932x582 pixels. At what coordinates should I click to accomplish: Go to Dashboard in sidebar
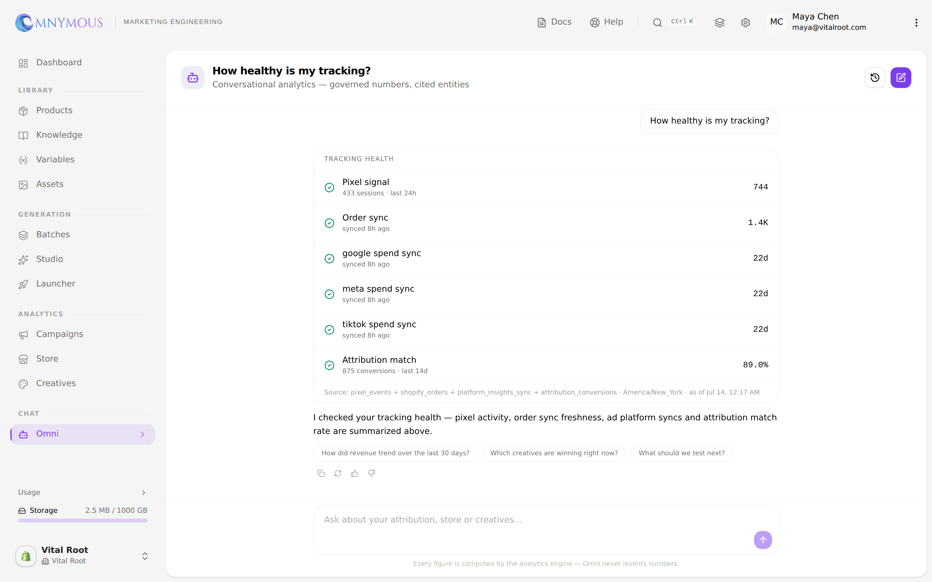point(83,63)
